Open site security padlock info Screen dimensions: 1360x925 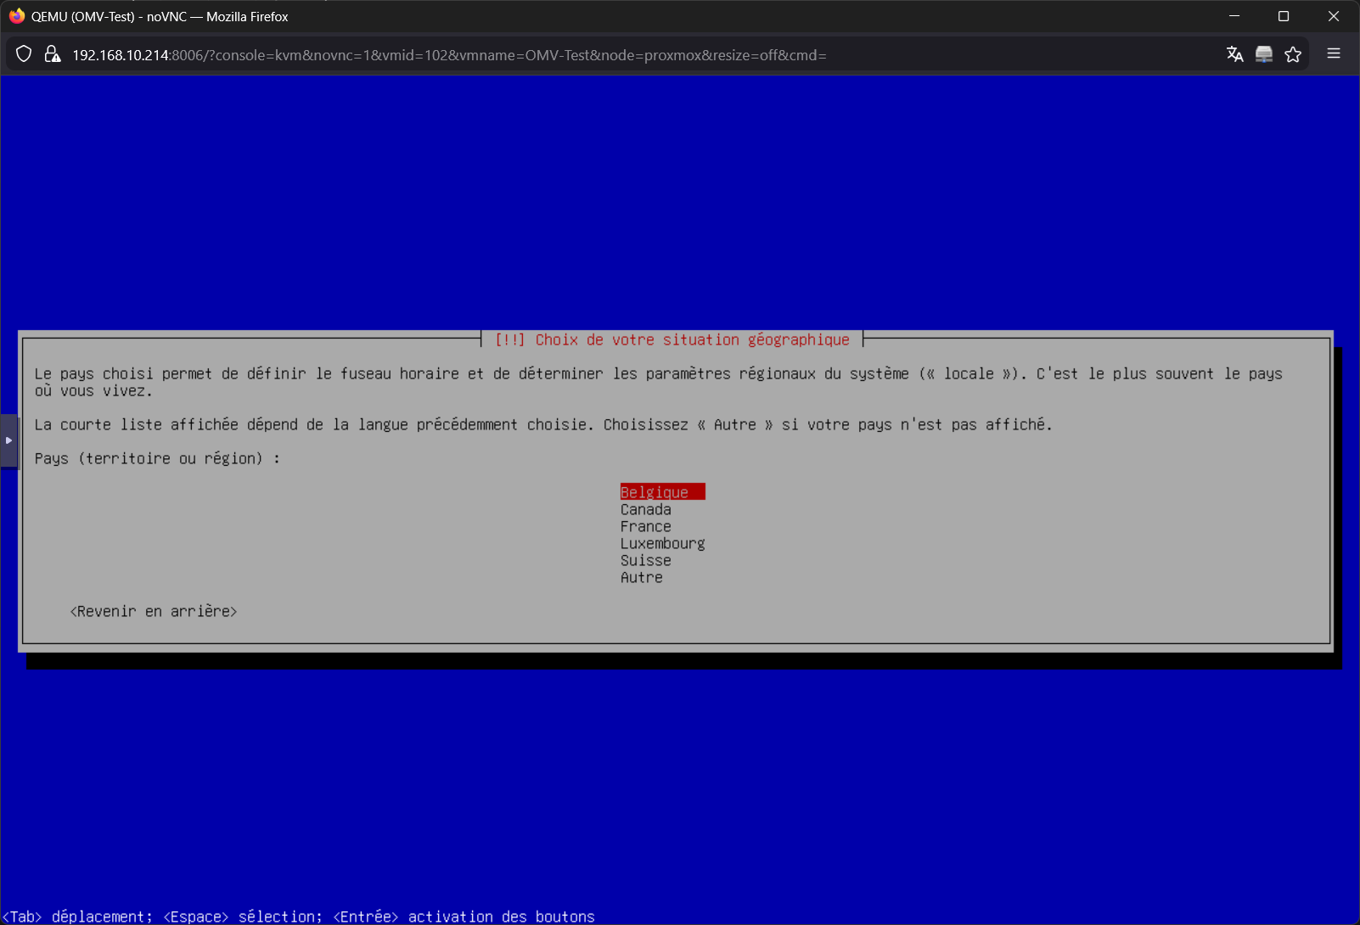[x=53, y=54]
